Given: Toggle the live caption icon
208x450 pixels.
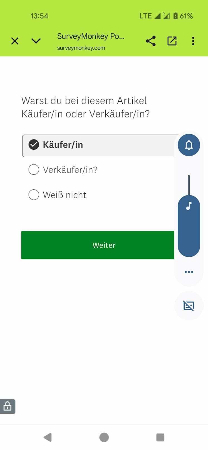Looking at the screenshot, I should (189, 306).
